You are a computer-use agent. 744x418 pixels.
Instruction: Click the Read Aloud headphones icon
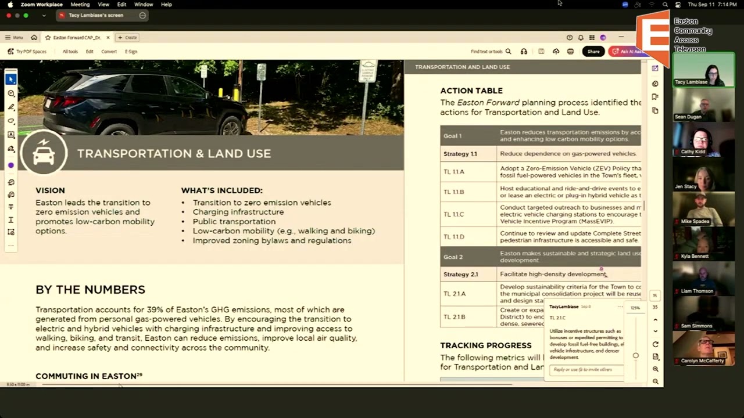524,52
